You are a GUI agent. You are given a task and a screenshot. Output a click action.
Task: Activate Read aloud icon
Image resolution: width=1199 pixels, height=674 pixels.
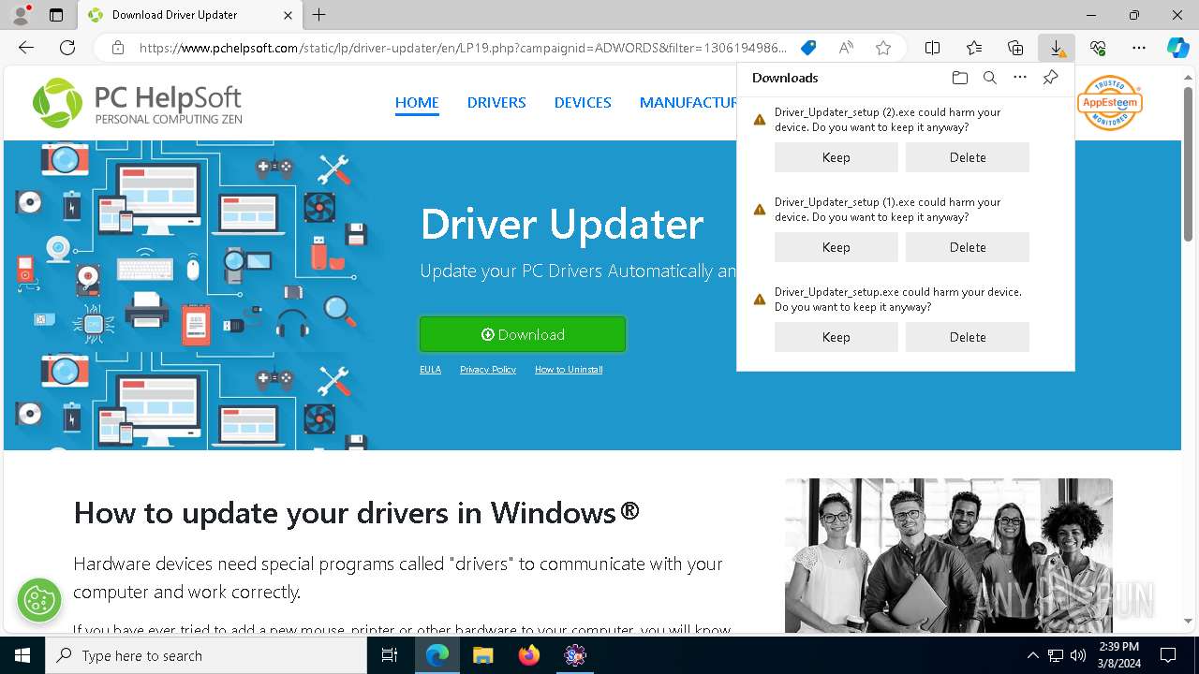[846, 48]
